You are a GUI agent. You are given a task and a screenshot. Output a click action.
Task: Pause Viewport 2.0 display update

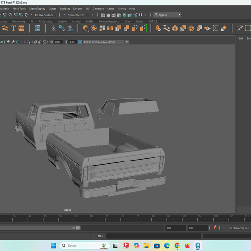(141, 15)
